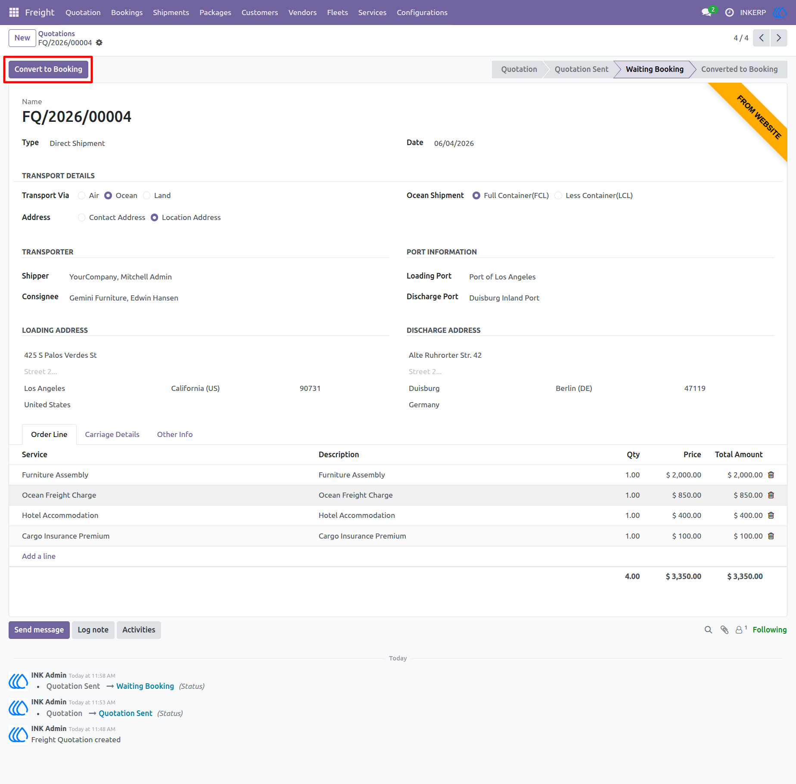The image size is (796, 784).
Task: Click the Convert to Booking button
Action: click(48, 69)
